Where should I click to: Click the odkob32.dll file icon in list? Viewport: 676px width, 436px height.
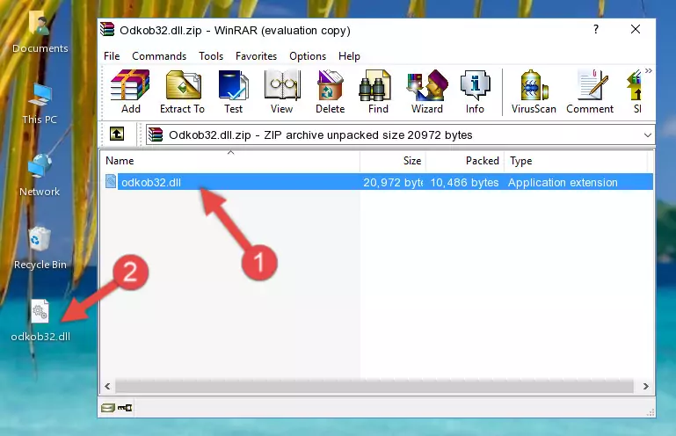tap(111, 182)
